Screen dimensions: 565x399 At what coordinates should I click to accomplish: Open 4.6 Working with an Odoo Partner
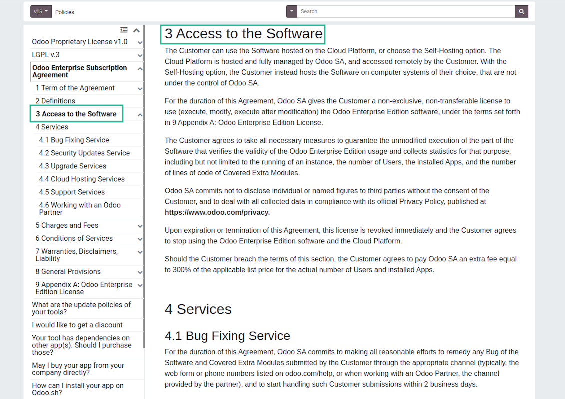[80, 208]
